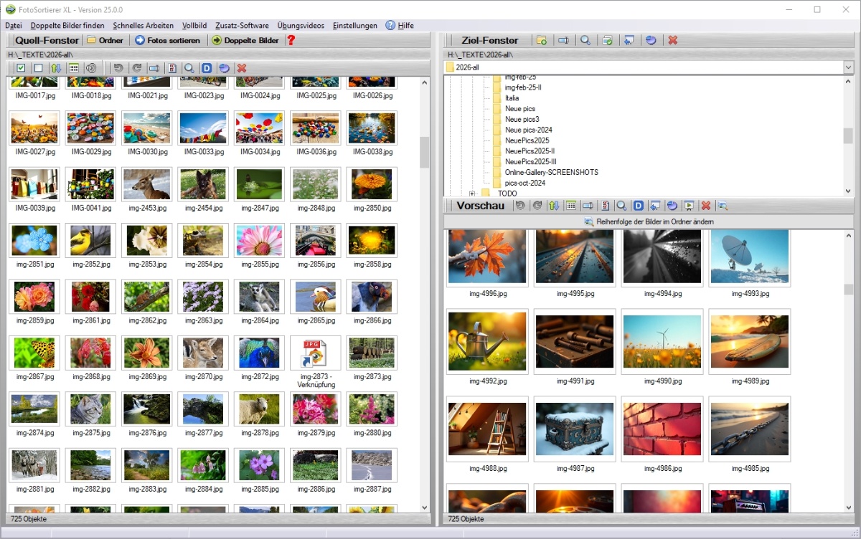This screenshot has width=861, height=539.
Task: Select the Online-Gallery-SCREENSHOTS folder
Action: click(x=551, y=172)
